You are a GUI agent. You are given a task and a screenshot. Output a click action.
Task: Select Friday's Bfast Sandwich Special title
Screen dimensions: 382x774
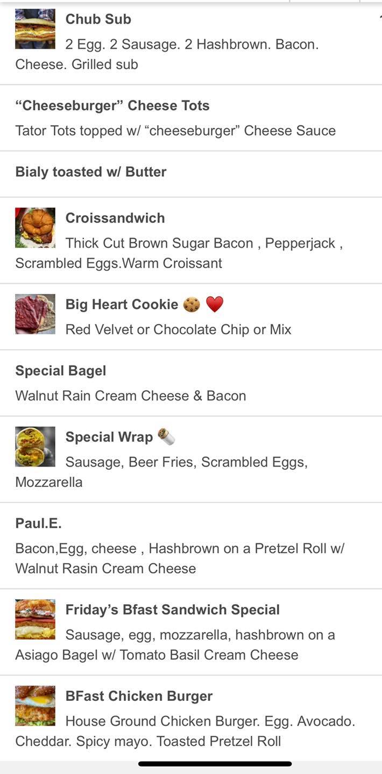coord(173,610)
